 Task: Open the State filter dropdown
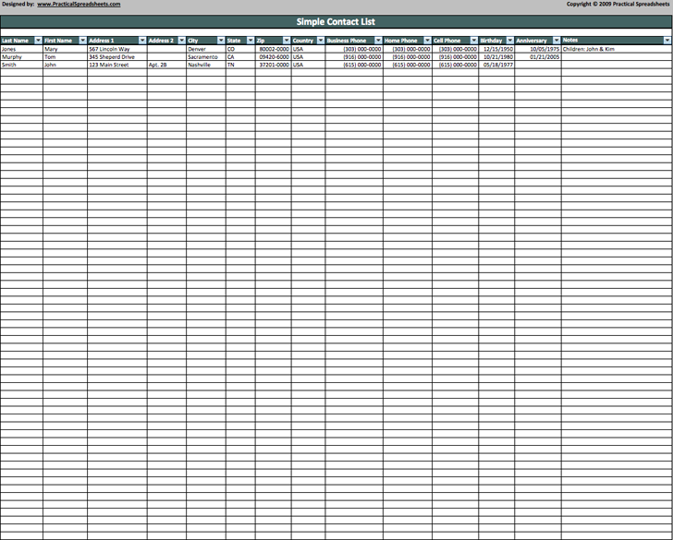pyautogui.click(x=251, y=41)
